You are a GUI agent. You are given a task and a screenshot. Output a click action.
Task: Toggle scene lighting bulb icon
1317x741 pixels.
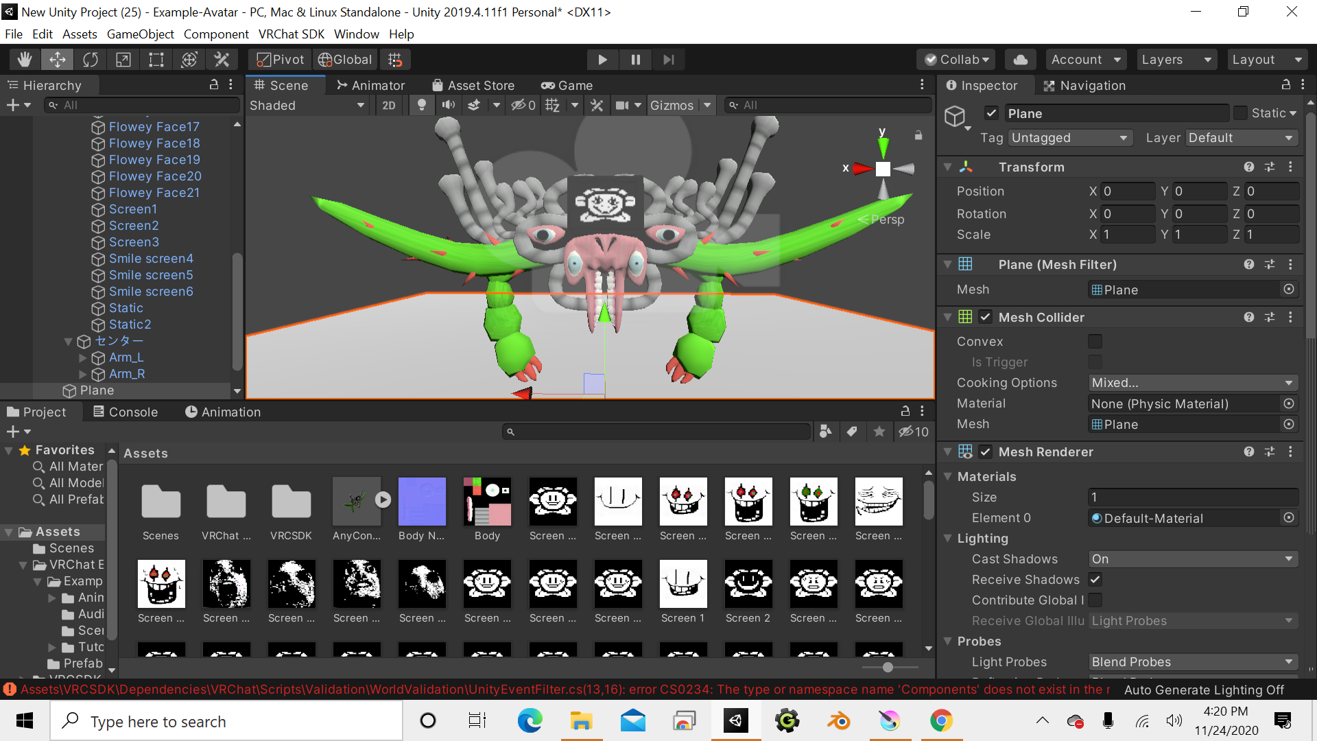(x=422, y=105)
